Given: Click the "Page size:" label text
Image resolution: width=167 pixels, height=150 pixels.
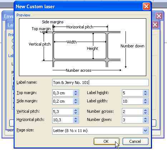Looking at the screenshot, I should click(25, 130).
